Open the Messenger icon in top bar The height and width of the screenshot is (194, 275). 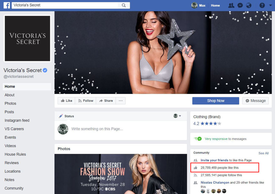click(x=240, y=6)
